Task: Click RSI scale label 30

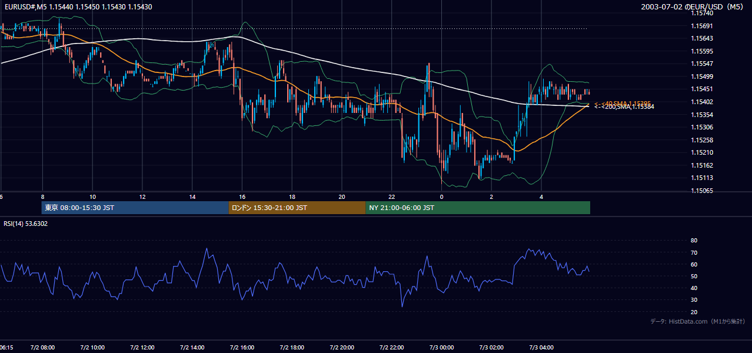Action: [x=694, y=299]
